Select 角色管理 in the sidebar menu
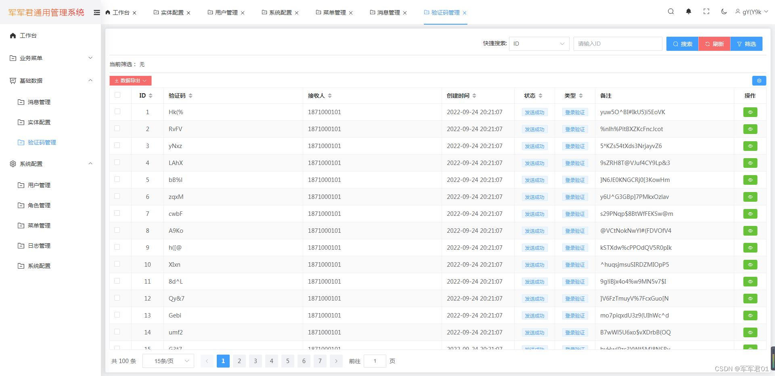This screenshot has height=376, width=775. pyautogui.click(x=39, y=205)
